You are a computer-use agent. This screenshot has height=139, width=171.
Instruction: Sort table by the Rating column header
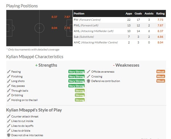point(160,14)
